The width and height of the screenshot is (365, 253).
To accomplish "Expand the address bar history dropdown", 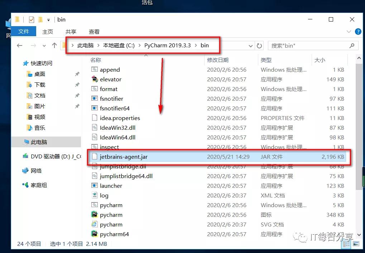I will tap(250, 46).
